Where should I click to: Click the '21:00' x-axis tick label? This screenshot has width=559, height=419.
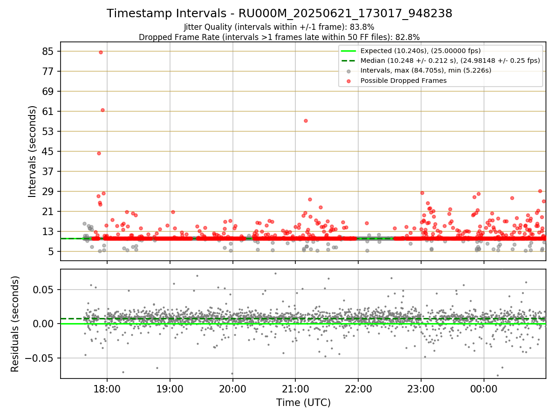point(295,389)
